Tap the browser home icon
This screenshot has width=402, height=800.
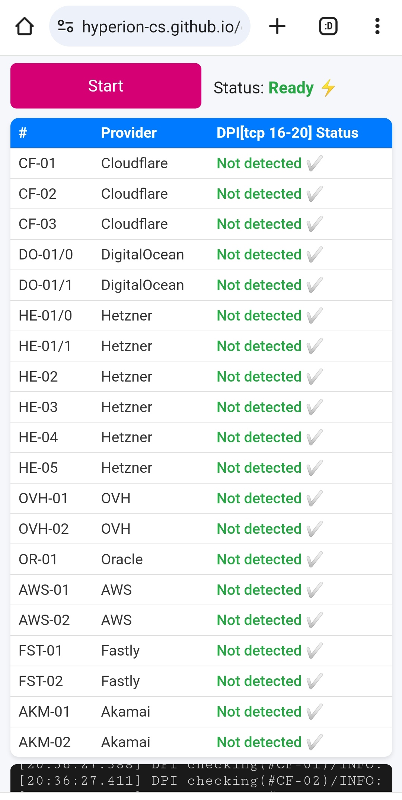[25, 26]
